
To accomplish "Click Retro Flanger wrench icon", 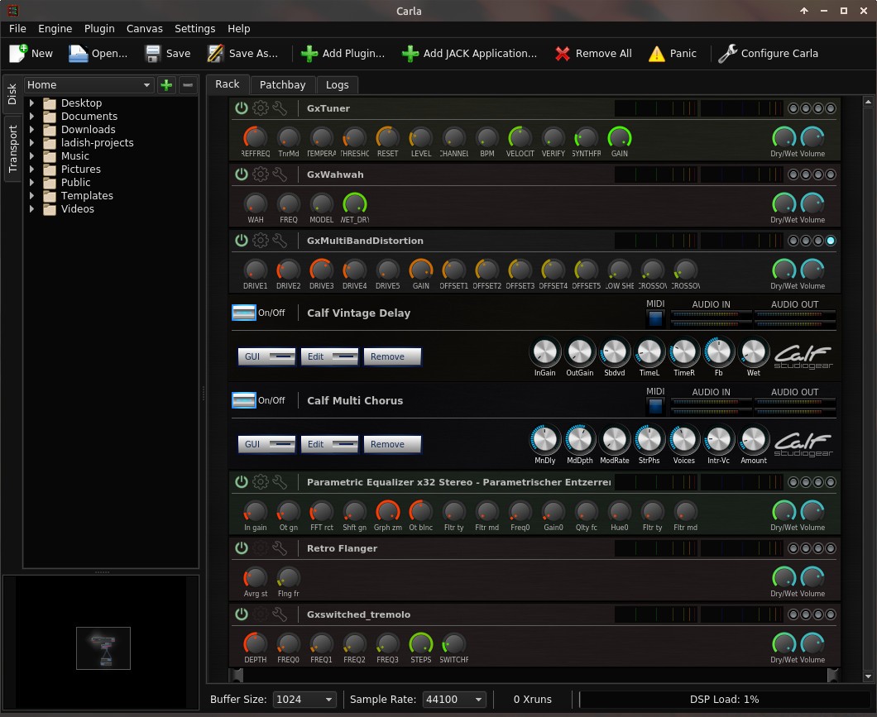I will pos(280,548).
